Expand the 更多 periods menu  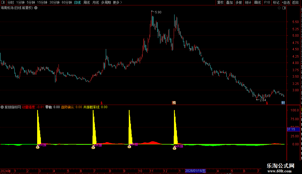click(x=117, y=2)
